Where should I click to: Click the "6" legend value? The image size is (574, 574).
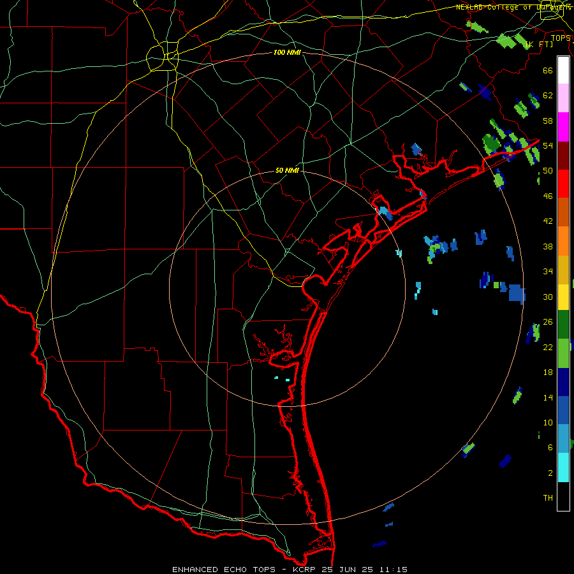550,448
